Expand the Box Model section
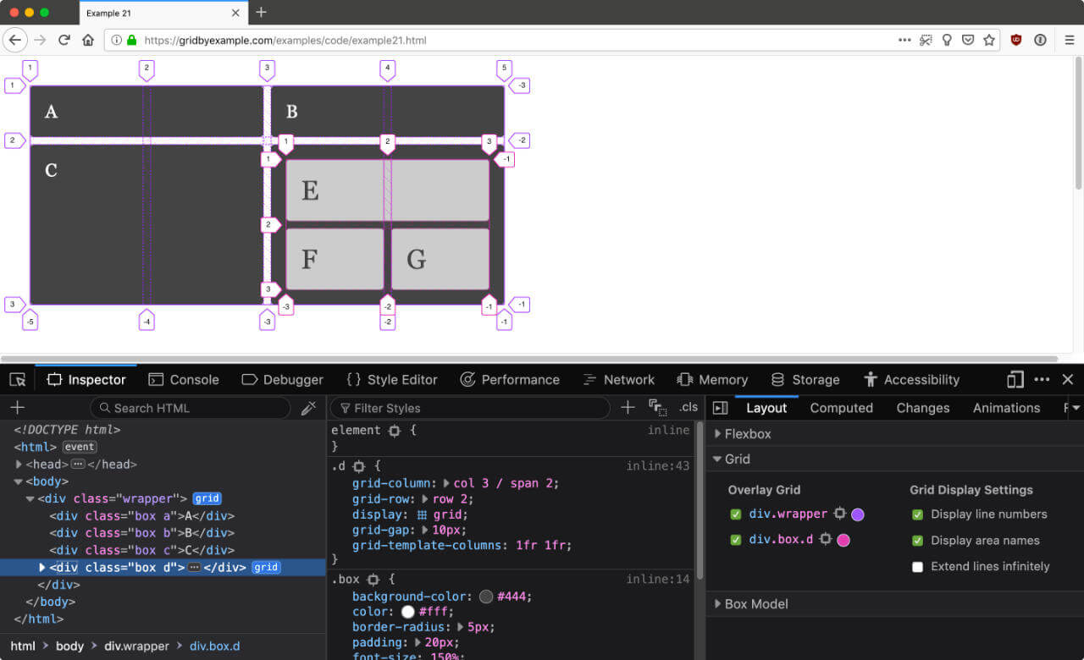This screenshot has width=1084, height=660. point(718,604)
